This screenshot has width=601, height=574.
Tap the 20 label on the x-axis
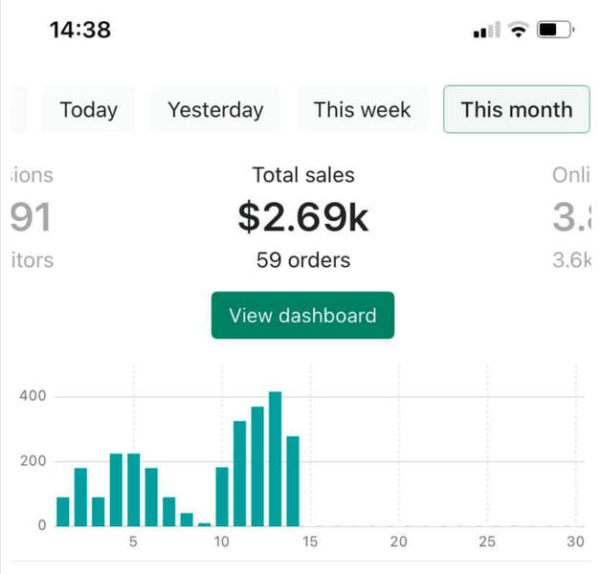coord(398,542)
